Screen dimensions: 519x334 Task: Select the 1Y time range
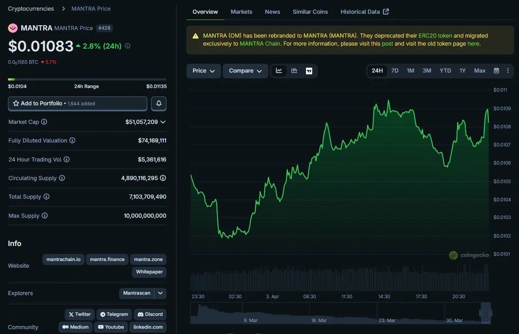[462, 71]
